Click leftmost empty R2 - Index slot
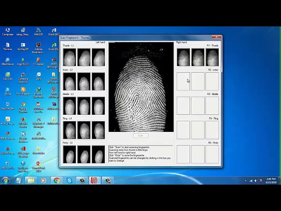Image resolution: width=281 pixels, height=211 pixels. click(184, 81)
